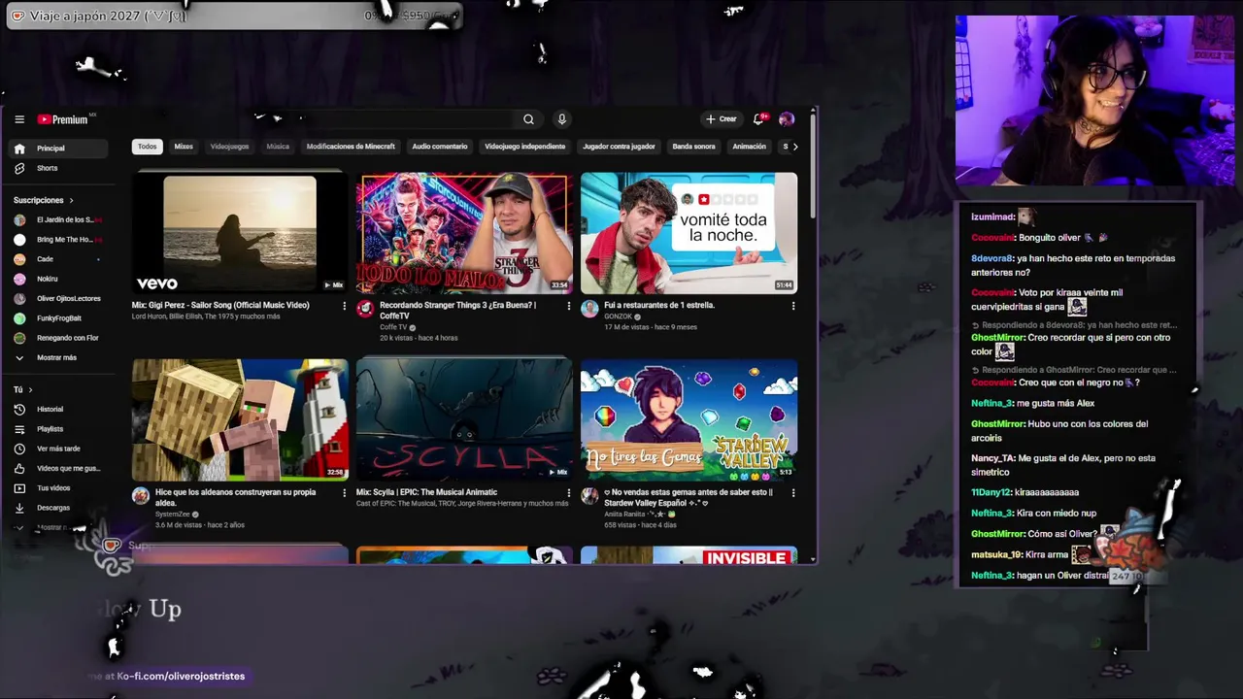The height and width of the screenshot is (699, 1243).
Task: Expand the Tú section header
Action: point(23,389)
